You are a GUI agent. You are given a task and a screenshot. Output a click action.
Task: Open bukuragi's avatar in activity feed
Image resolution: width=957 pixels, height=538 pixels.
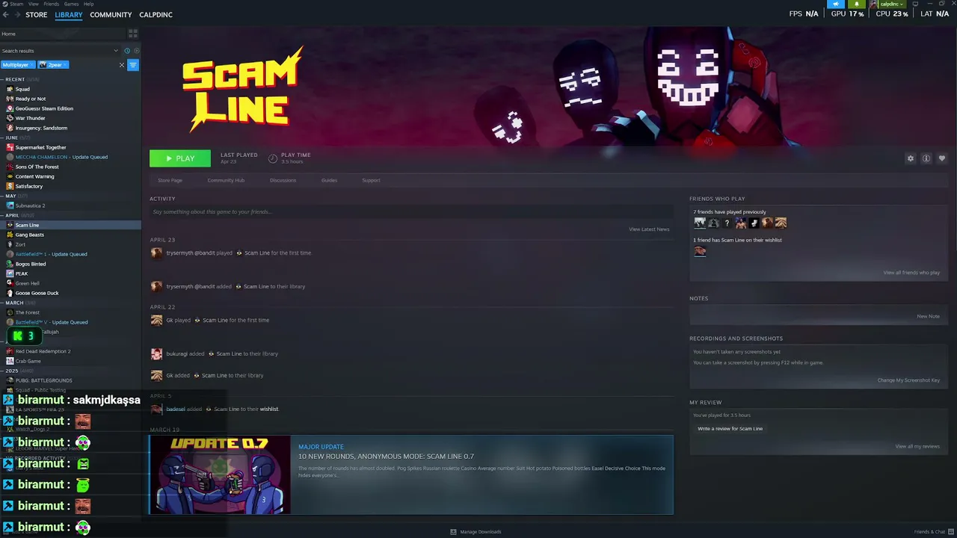pyautogui.click(x=156, y=353)
